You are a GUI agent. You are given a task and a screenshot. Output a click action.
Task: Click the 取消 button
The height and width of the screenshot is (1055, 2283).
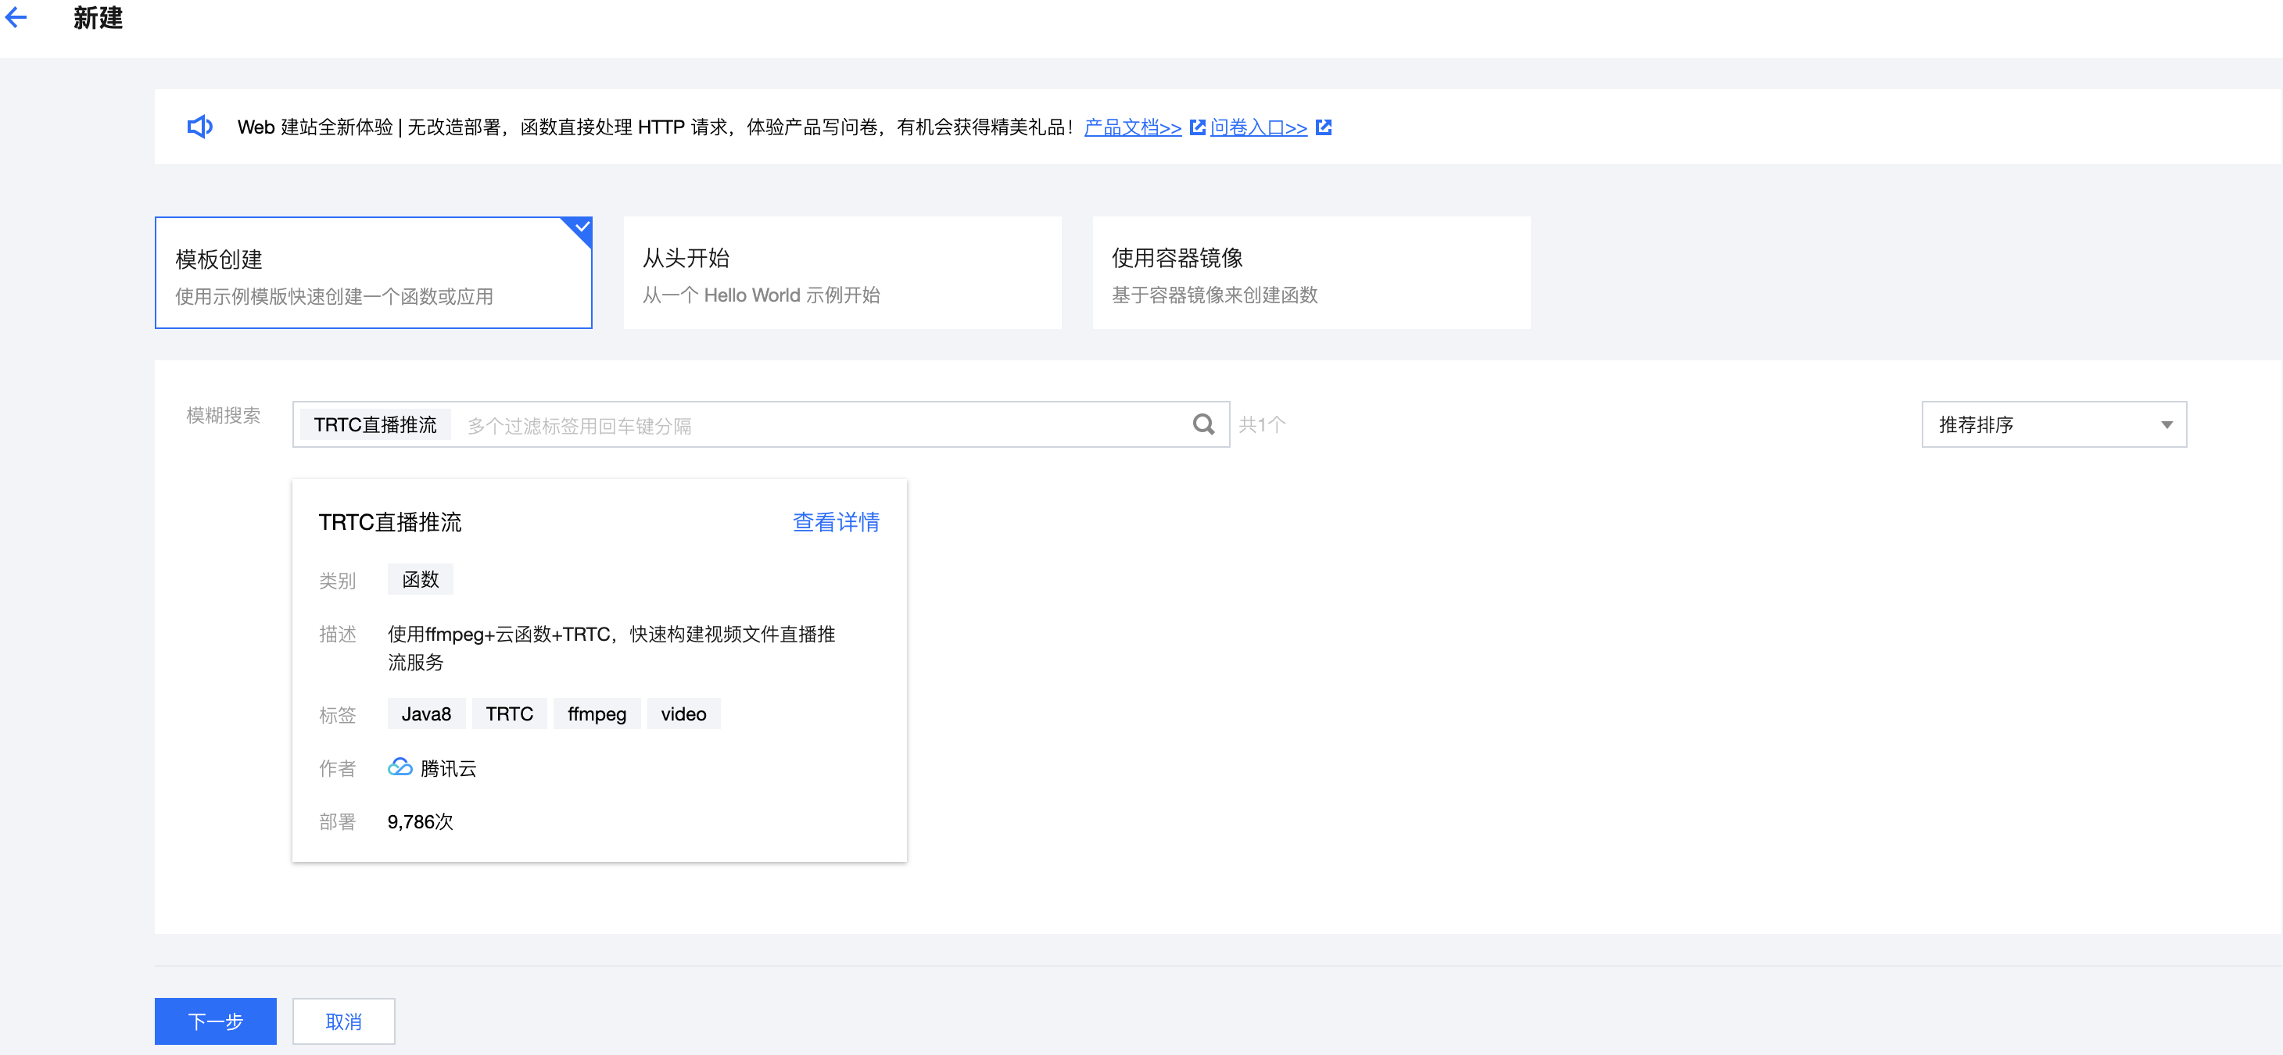[x=344, y=1021]
